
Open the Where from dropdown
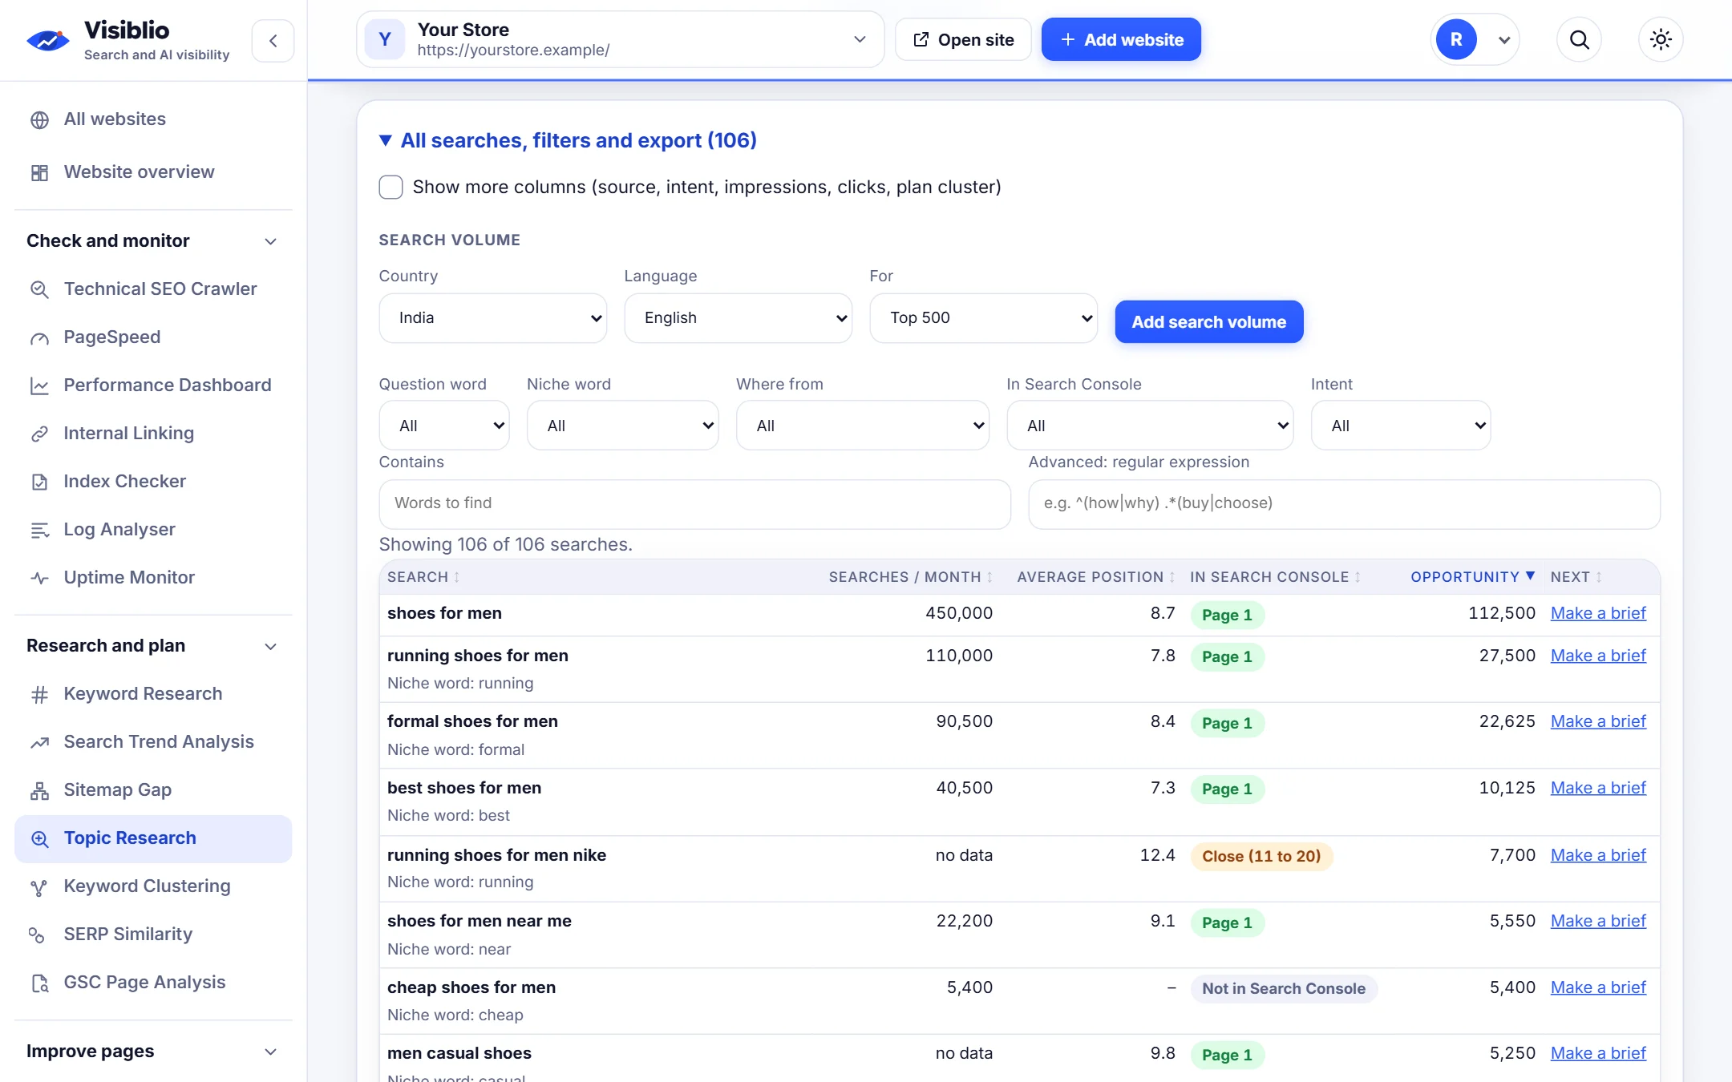[x=863, y=426]
